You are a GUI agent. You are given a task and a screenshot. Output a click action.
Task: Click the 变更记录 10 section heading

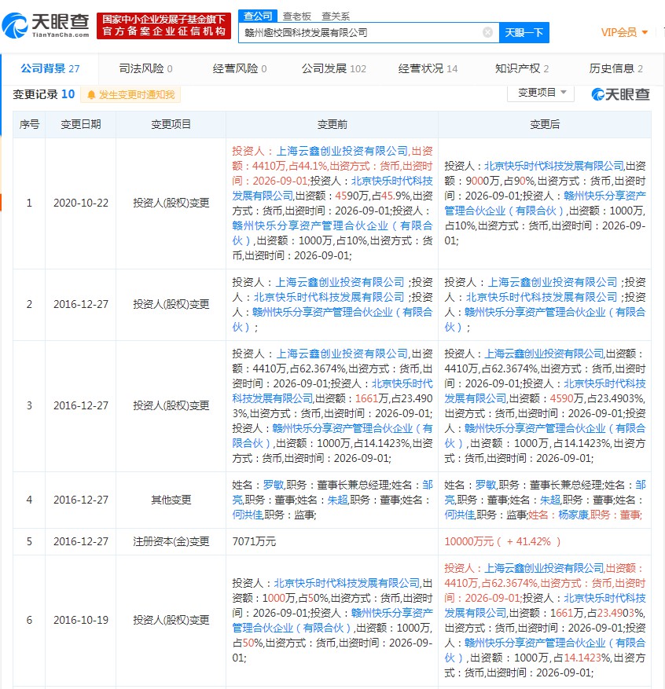43,94
